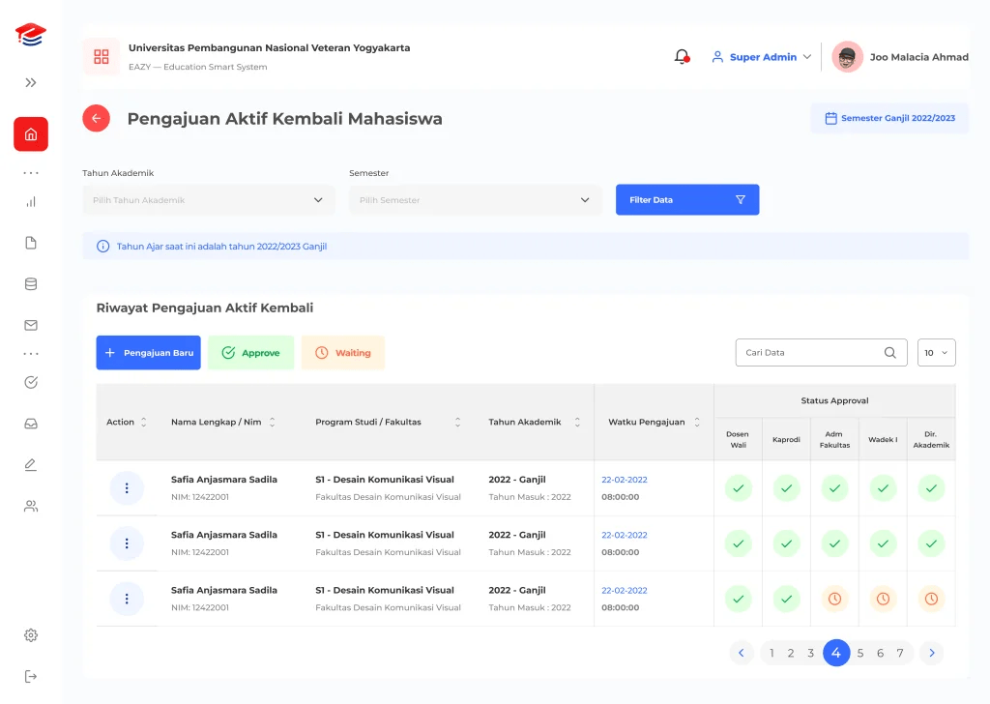990x704 pixels.
Task: Go to page 2
Action: coord(791,653)
